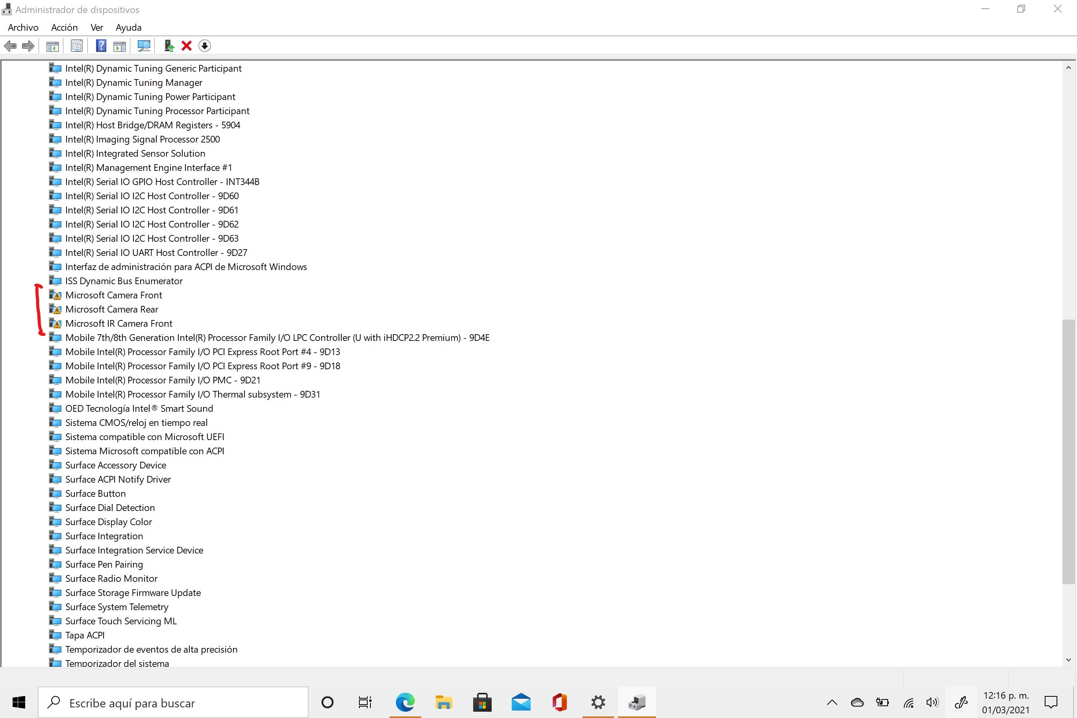
Task: Click the blue Help question mark icon
Action: coord(101,46)
